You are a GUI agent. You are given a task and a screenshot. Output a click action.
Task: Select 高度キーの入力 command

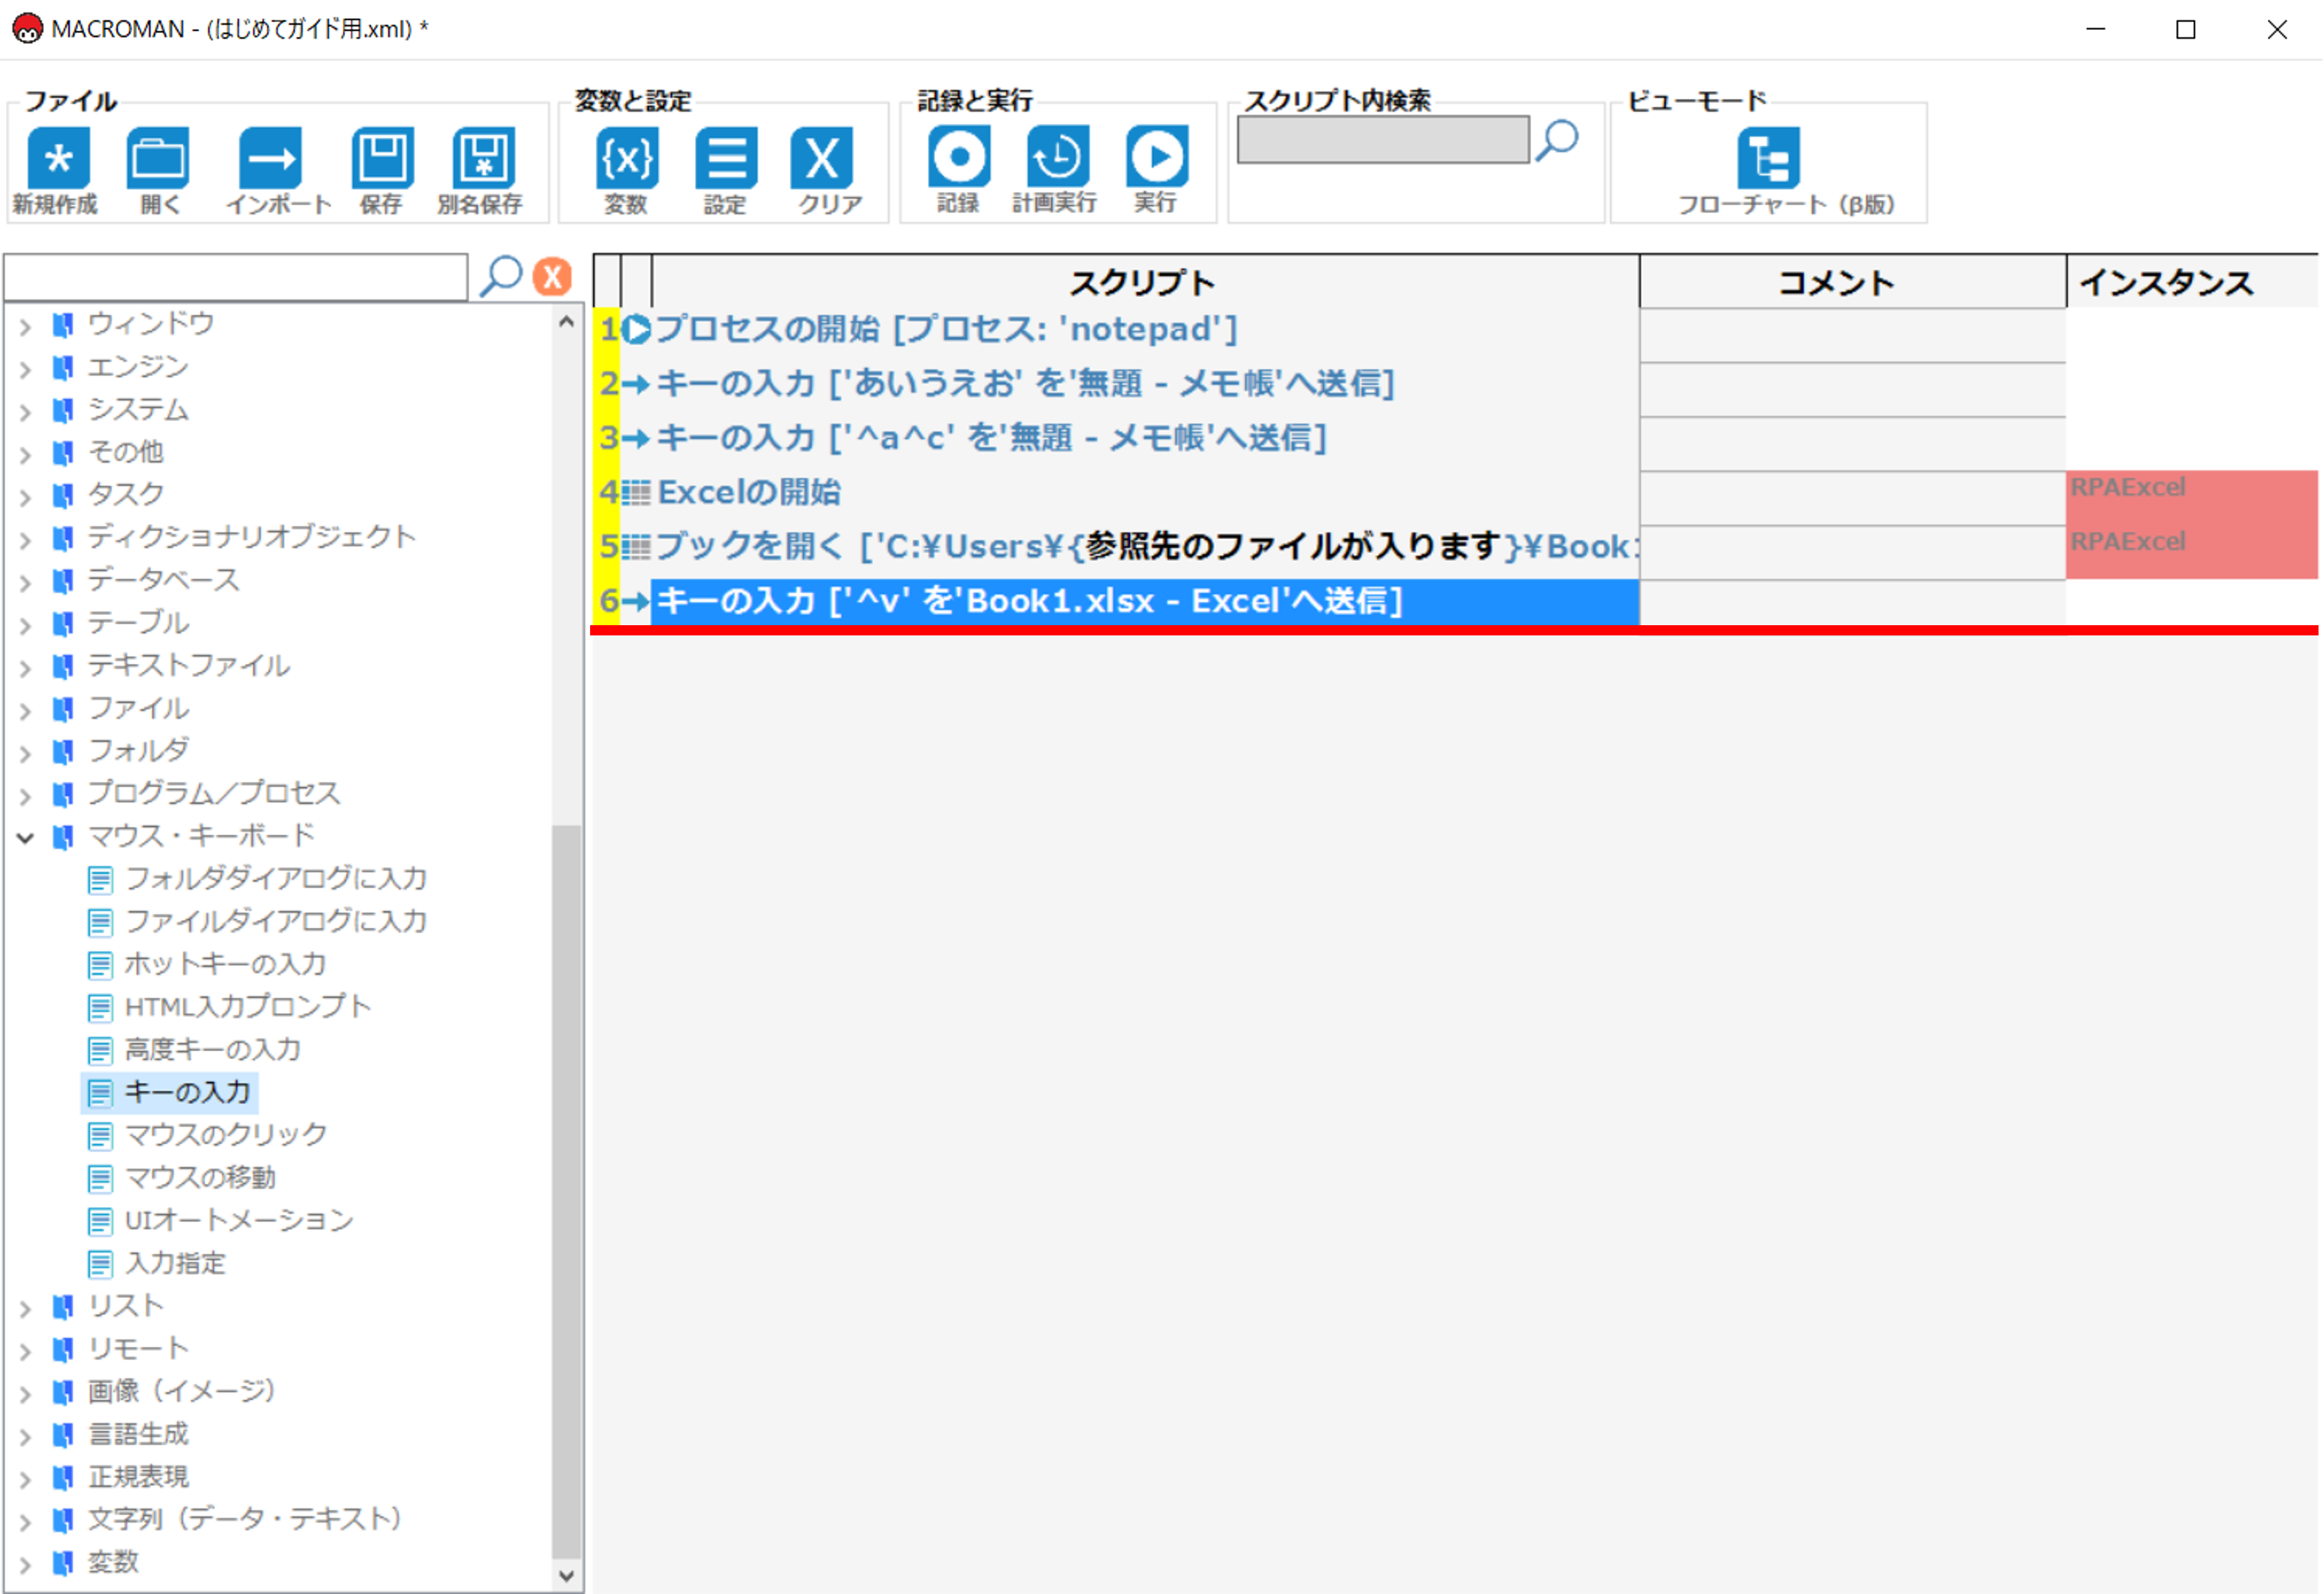coord(213,1050)
